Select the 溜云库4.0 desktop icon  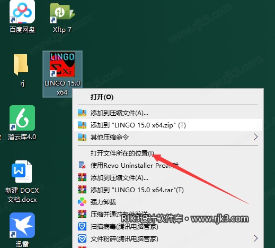[22, 123]
